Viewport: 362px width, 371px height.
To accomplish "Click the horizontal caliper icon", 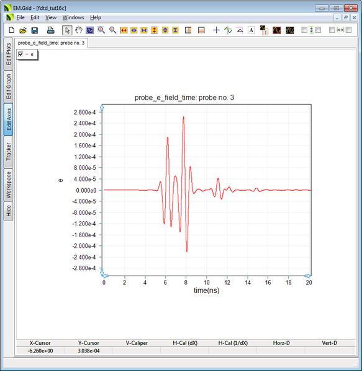I will [x=340, y=30].
